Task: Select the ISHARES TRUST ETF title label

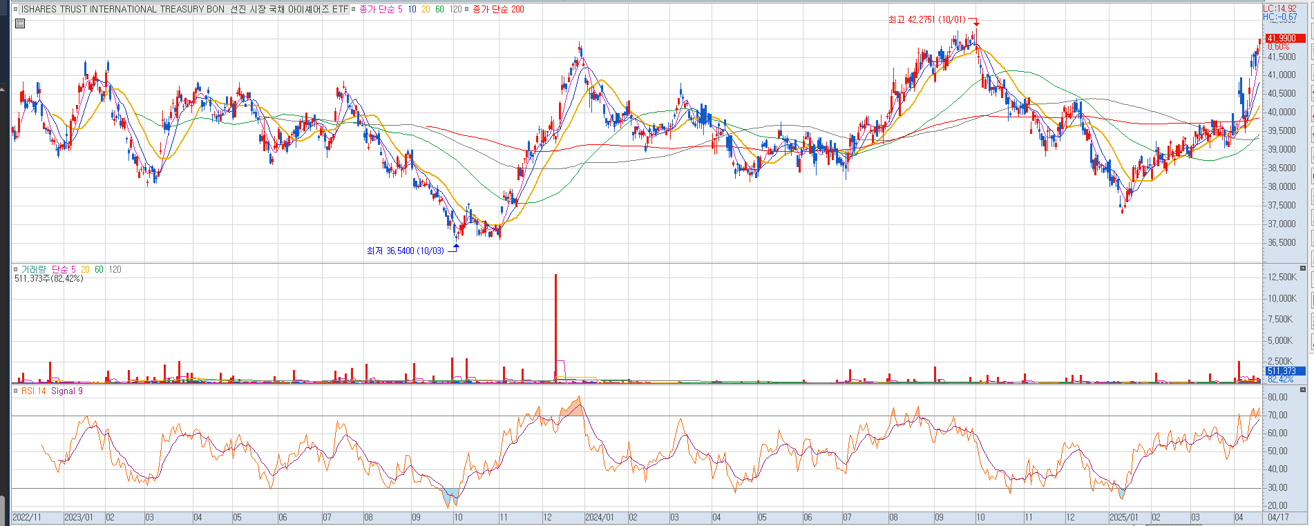Action: point(184,9)
